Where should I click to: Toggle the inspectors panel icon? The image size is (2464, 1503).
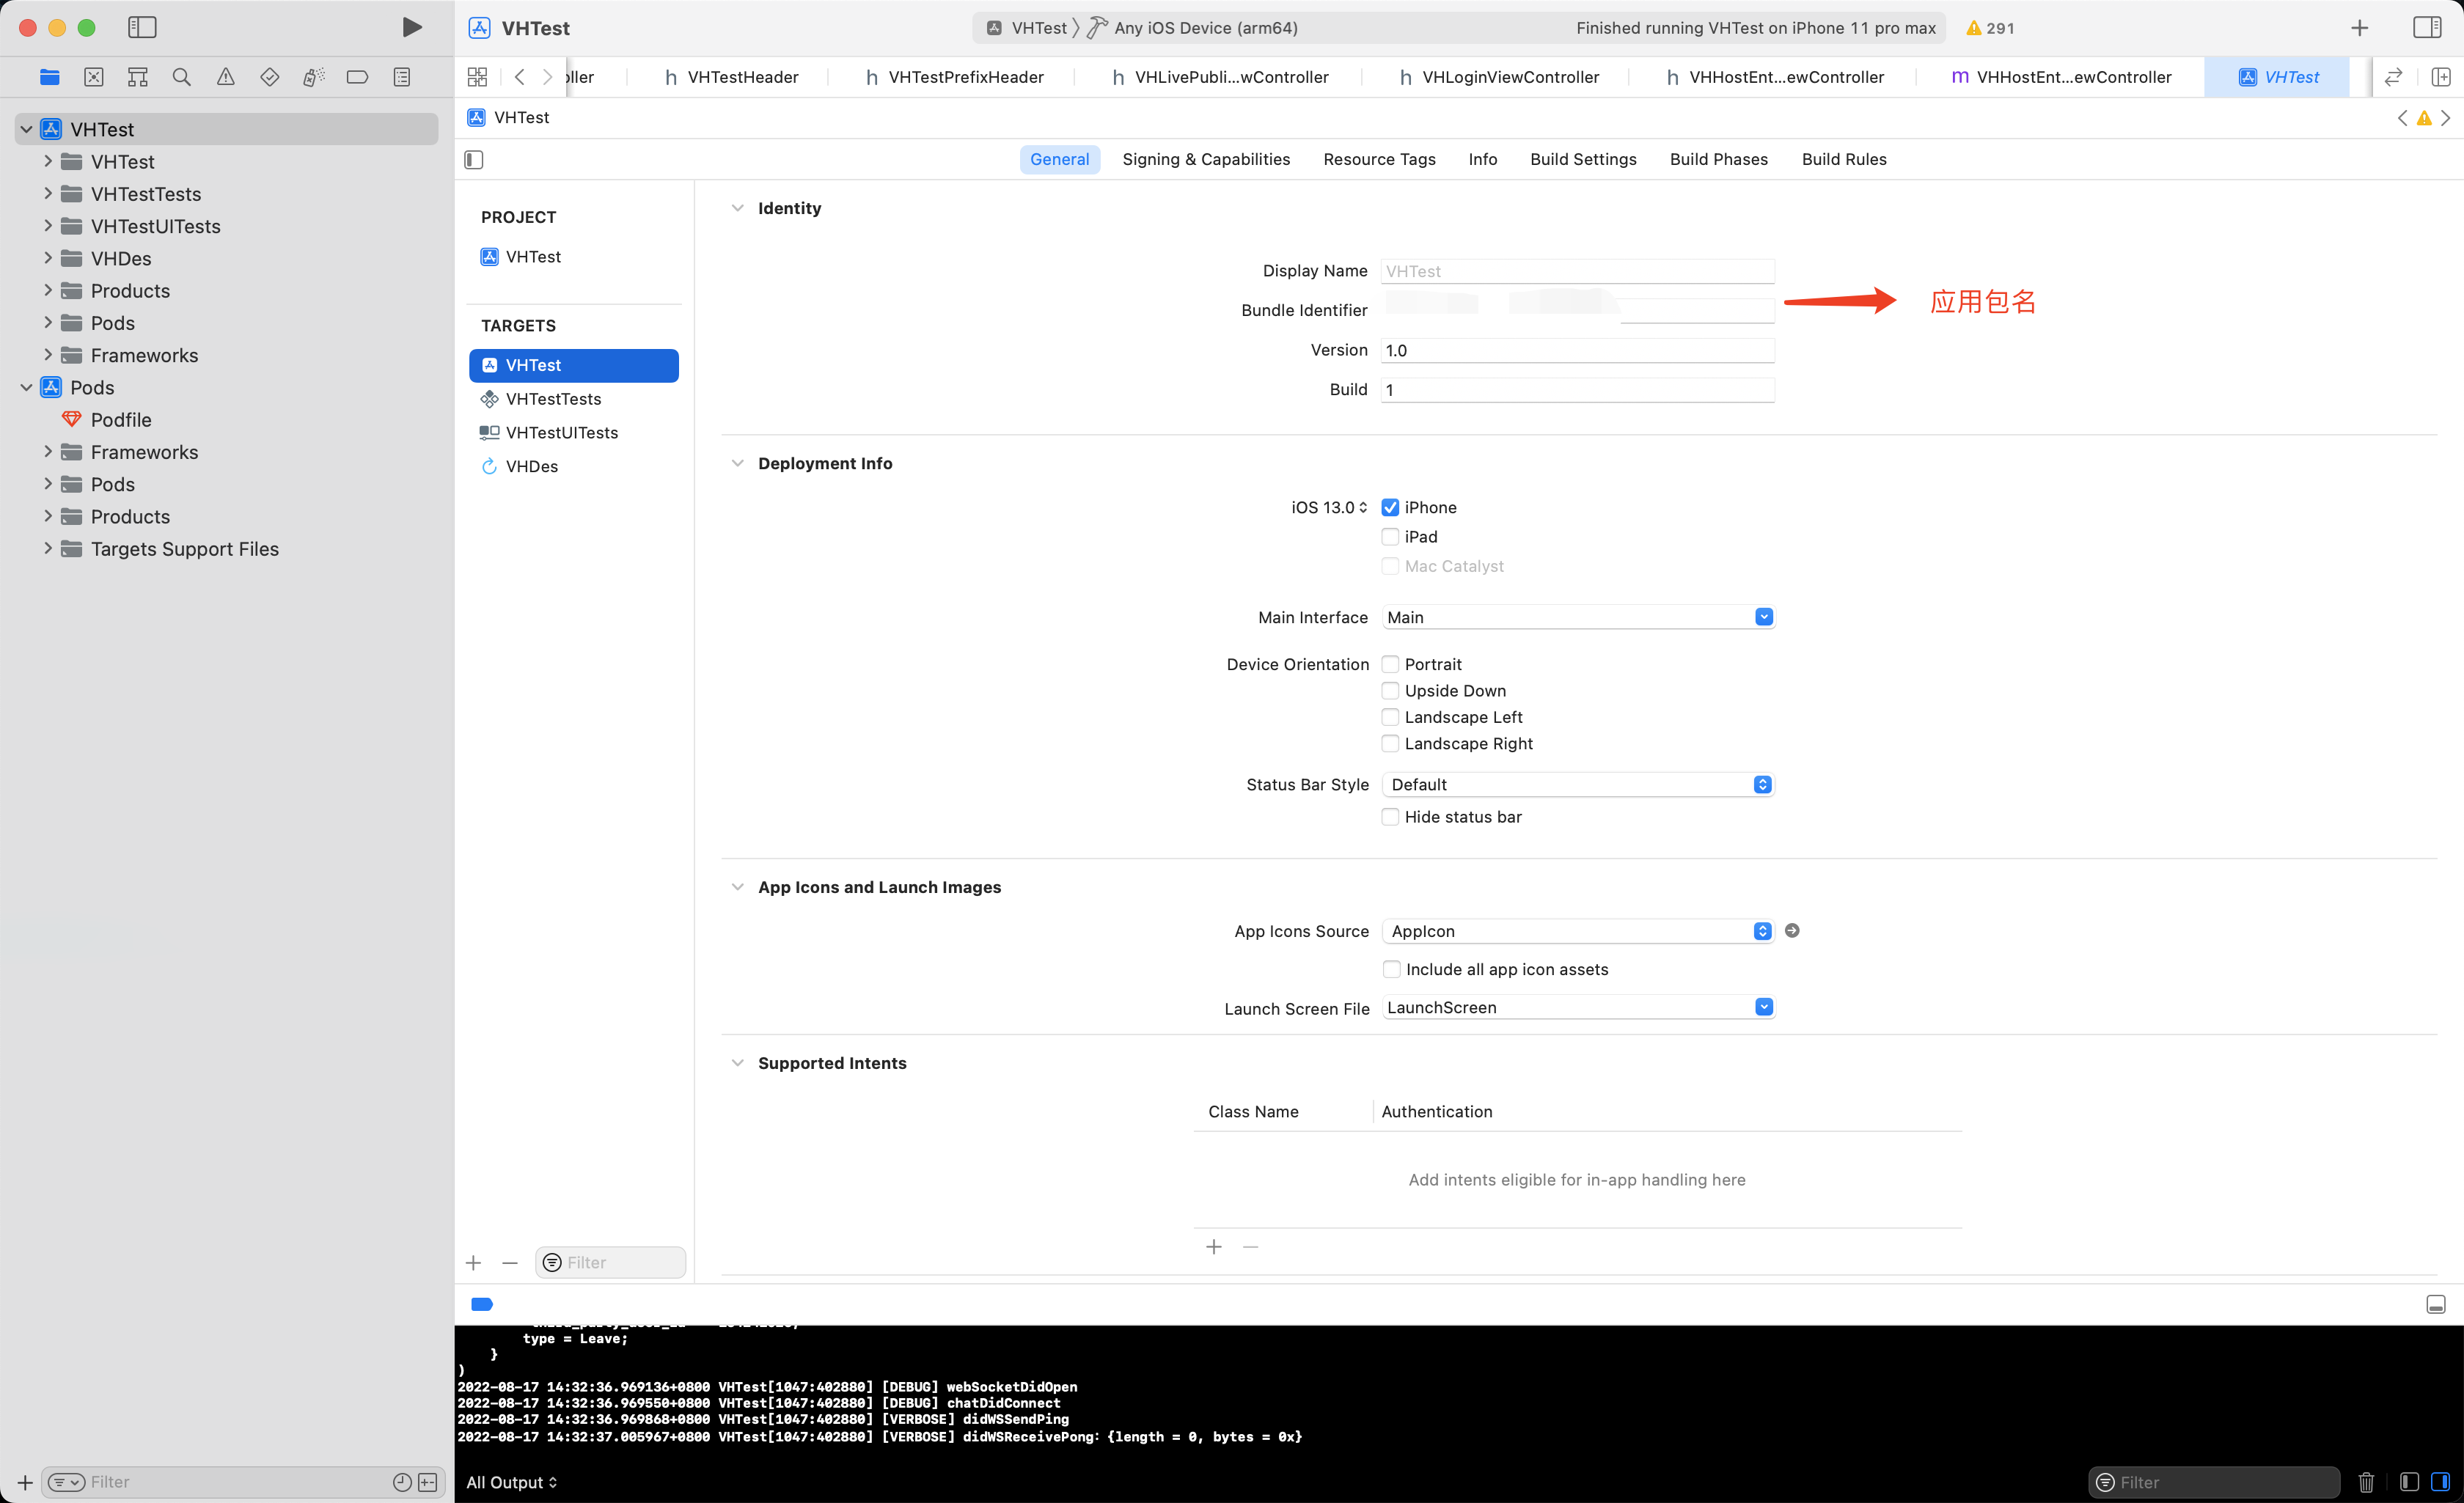[2427, 27]
